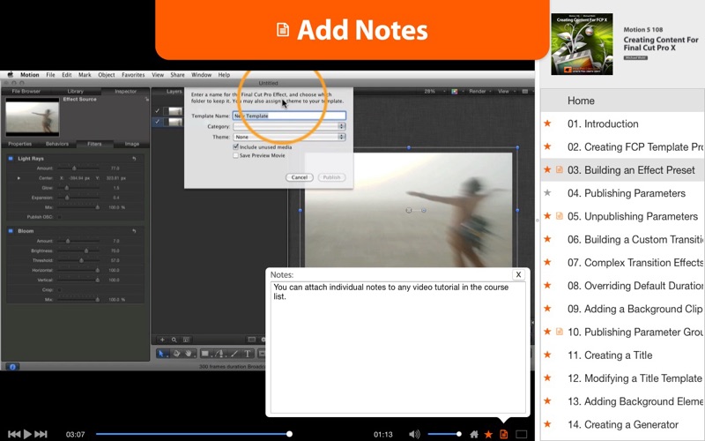Open the note icon on 03. Building an Effect Preset
Image resolution: width=705 pixels, height=441 pixels.
[560, 169]
